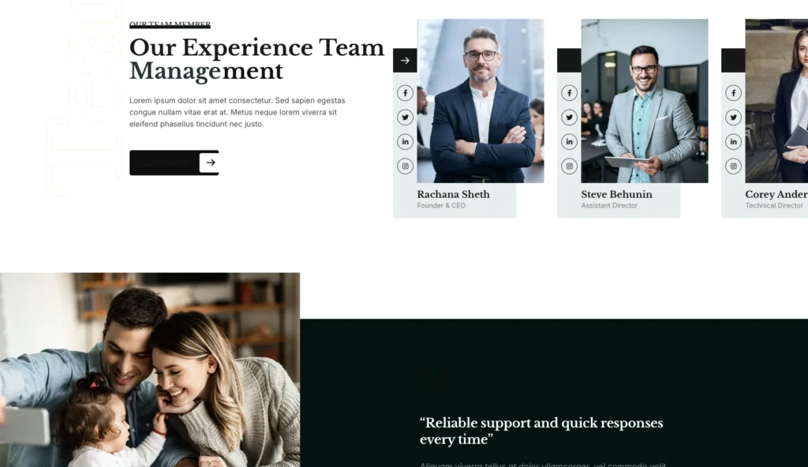Open the Steve Behunin name link
808x467 pixels.
click(617, 194)
